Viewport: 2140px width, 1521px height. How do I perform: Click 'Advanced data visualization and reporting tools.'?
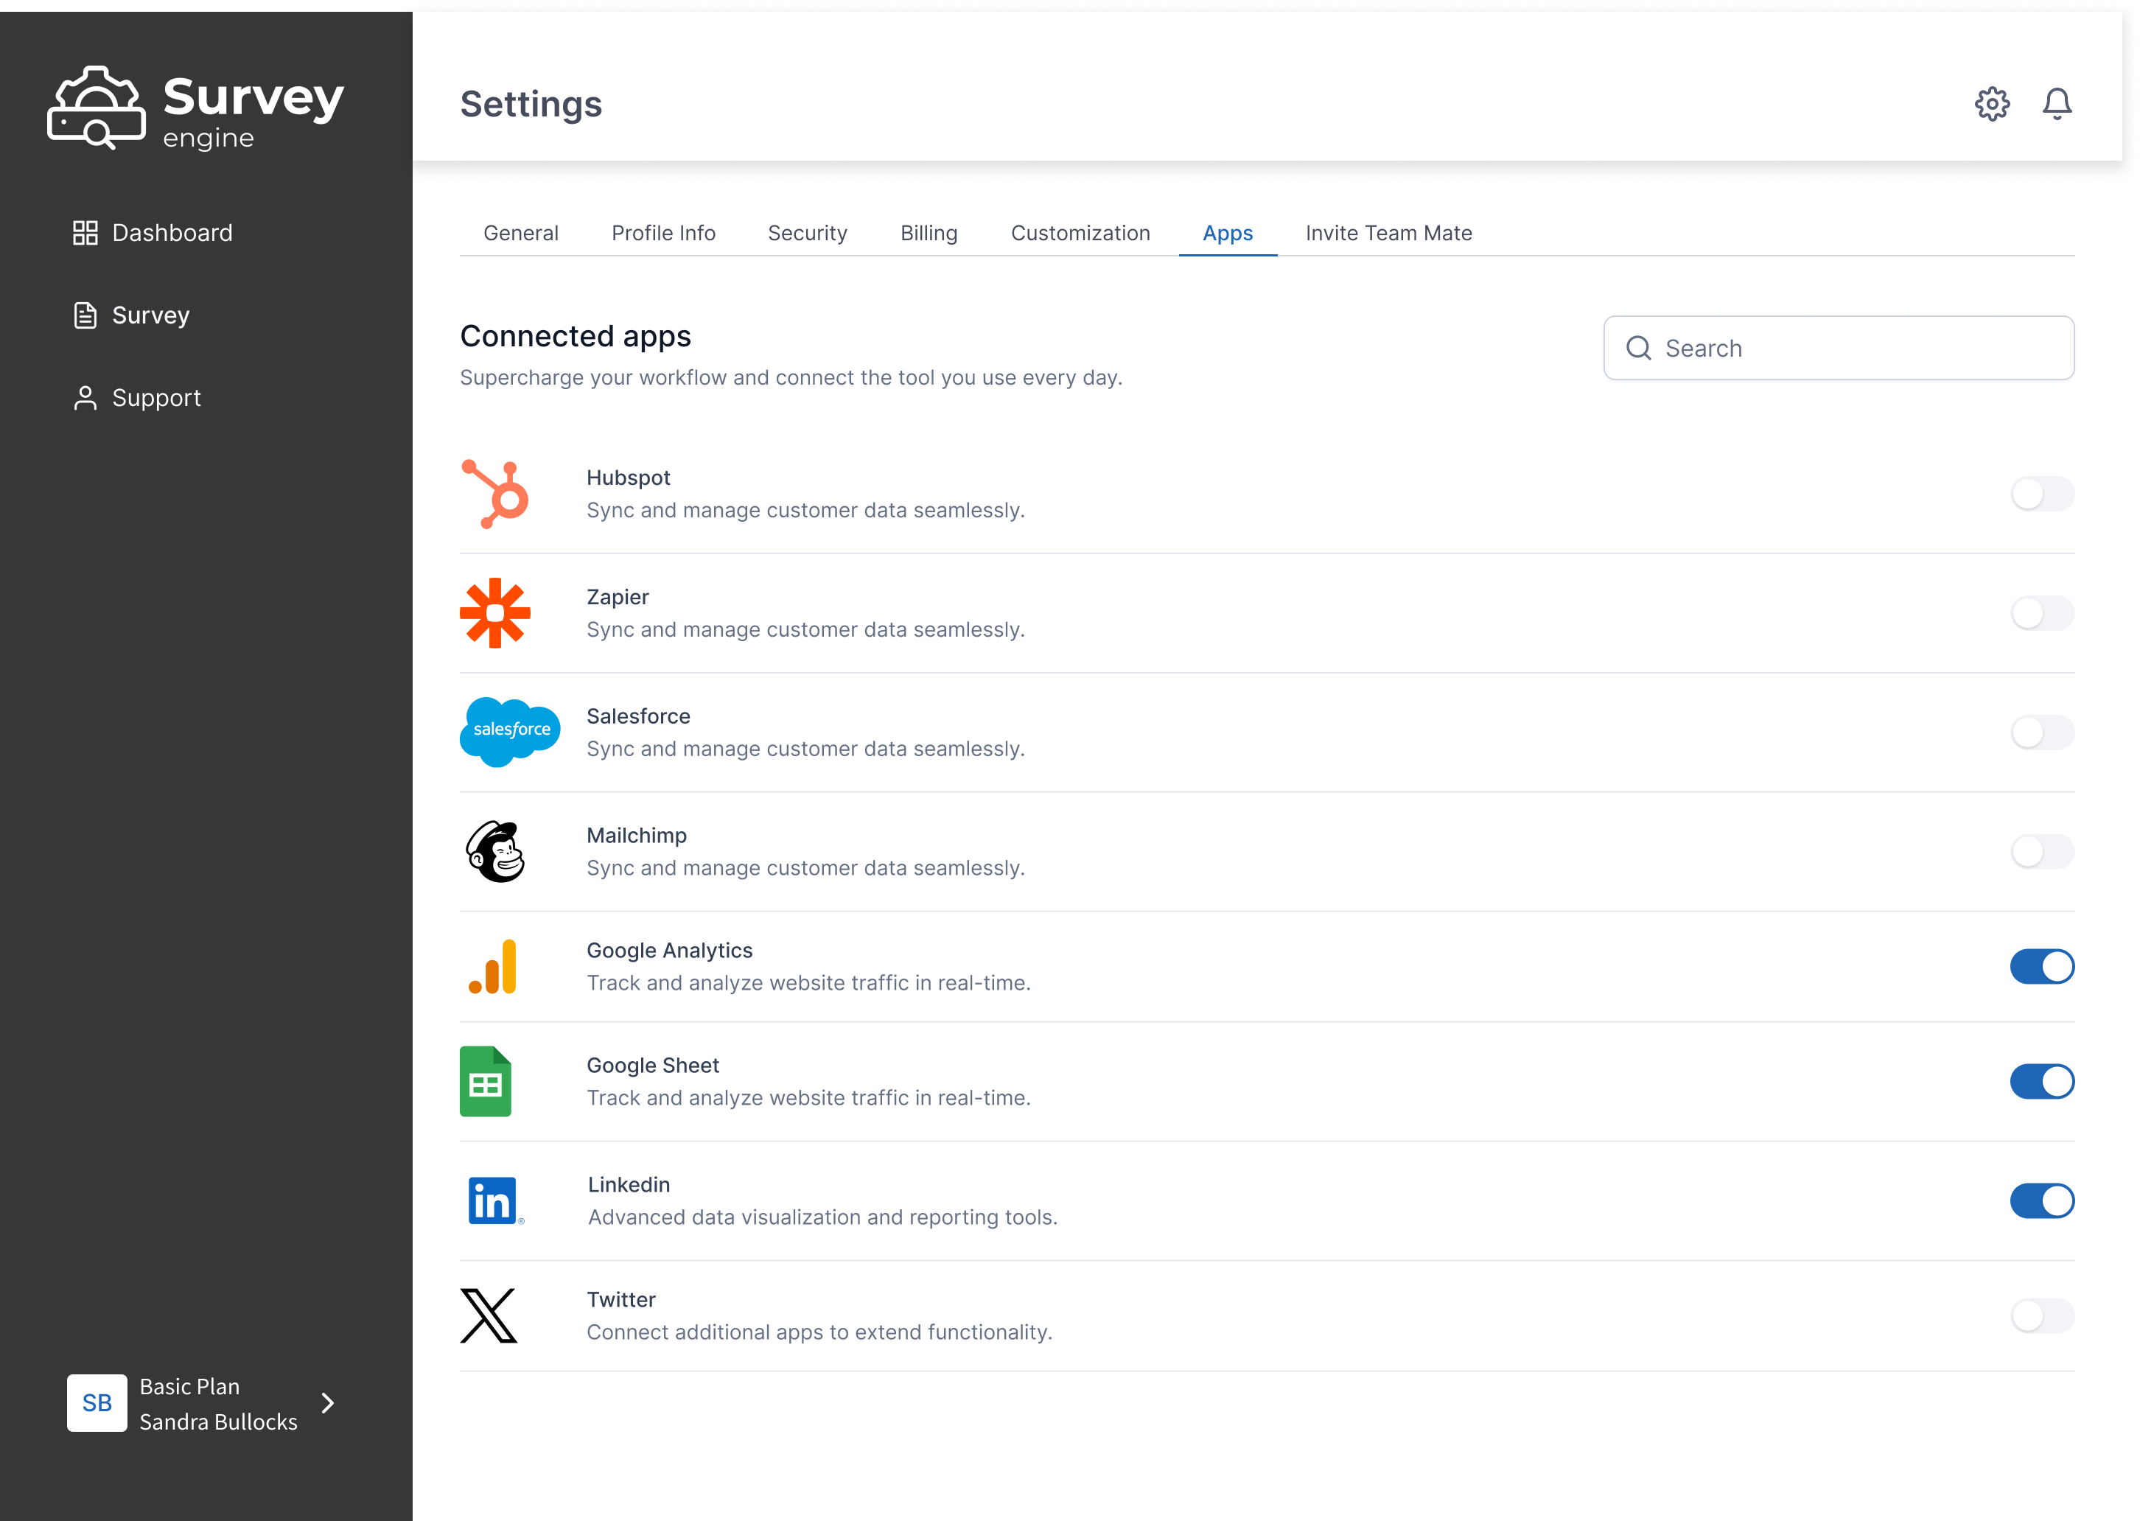pyautogui.click(x=822, y=1217)
